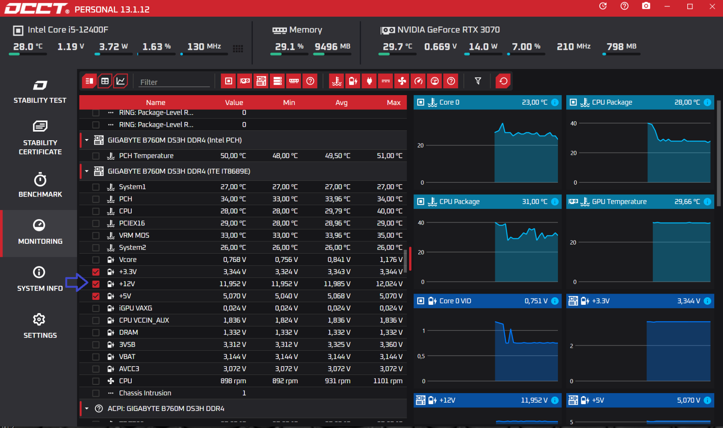Check the Chassis Intrusion checkbox

(96, 393)
